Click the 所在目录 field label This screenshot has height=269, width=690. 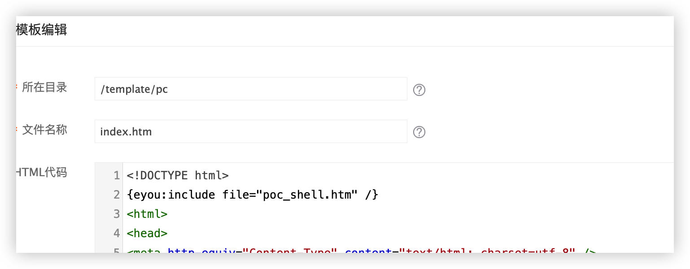click(44, 87)
